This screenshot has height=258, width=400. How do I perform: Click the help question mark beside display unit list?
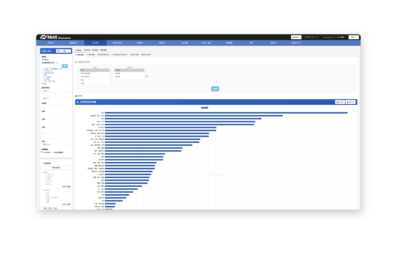tap(147, 76)
